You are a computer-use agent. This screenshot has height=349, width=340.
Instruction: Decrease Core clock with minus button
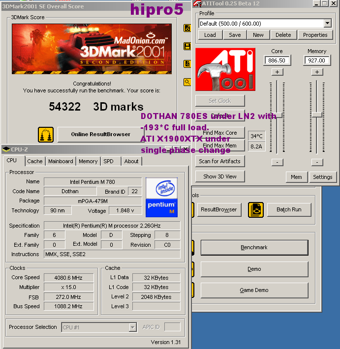277,162
